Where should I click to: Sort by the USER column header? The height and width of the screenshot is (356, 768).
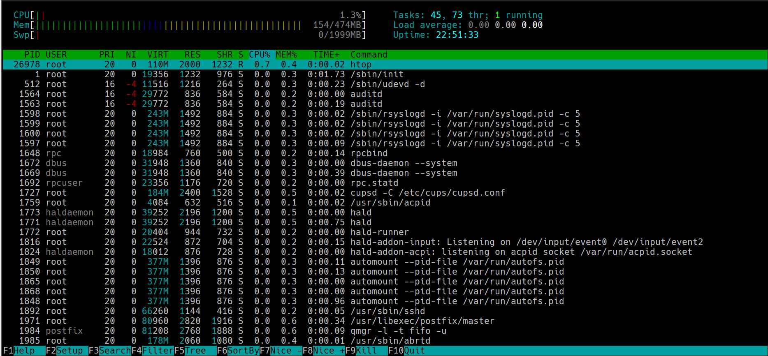pyautogui.click(x=56, y=55)
